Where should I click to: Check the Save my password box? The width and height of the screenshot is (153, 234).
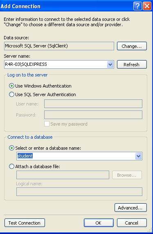click(47, 124)
